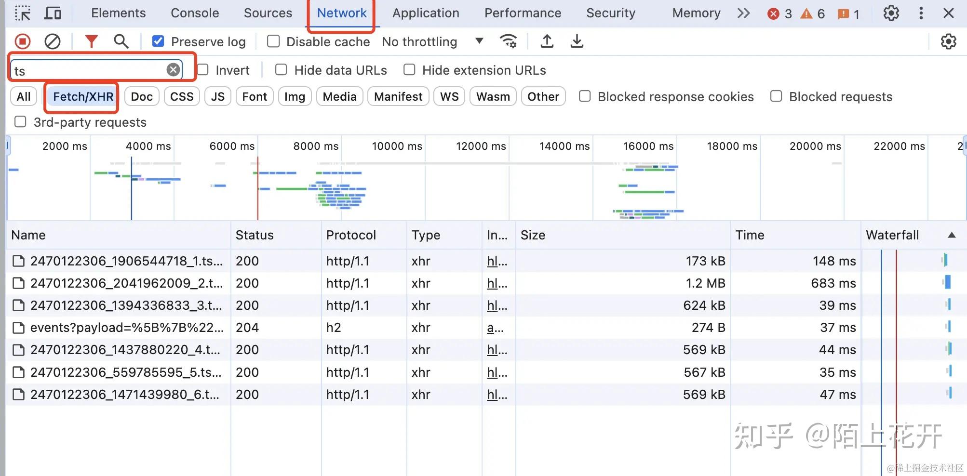
Task: Open the No throttling dropdown
Action: [x=432, y=42]
